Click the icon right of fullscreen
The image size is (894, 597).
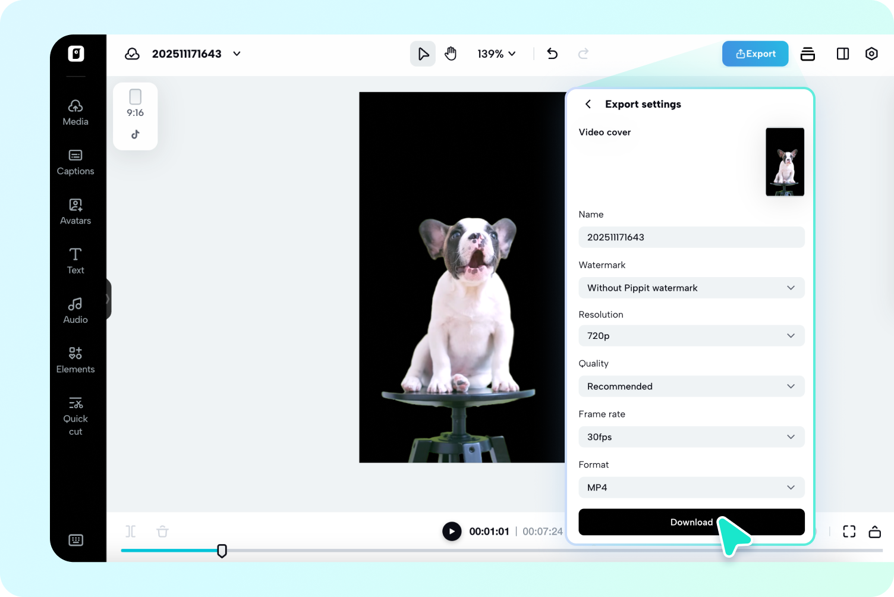(874, 531)
